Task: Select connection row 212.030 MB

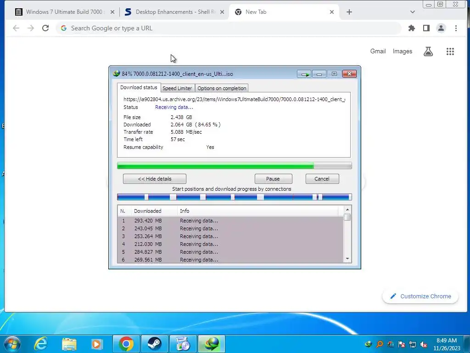Action: pyautogui.click(x=230, y=244)
